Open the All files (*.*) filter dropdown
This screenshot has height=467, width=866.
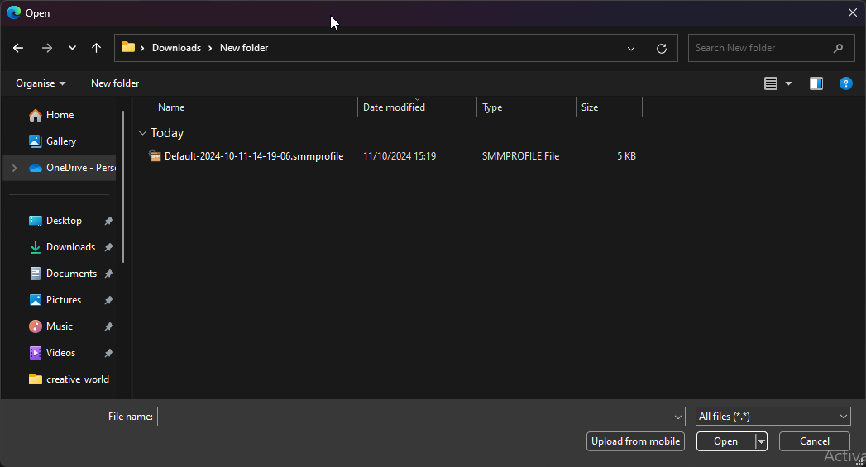point(773,417)
